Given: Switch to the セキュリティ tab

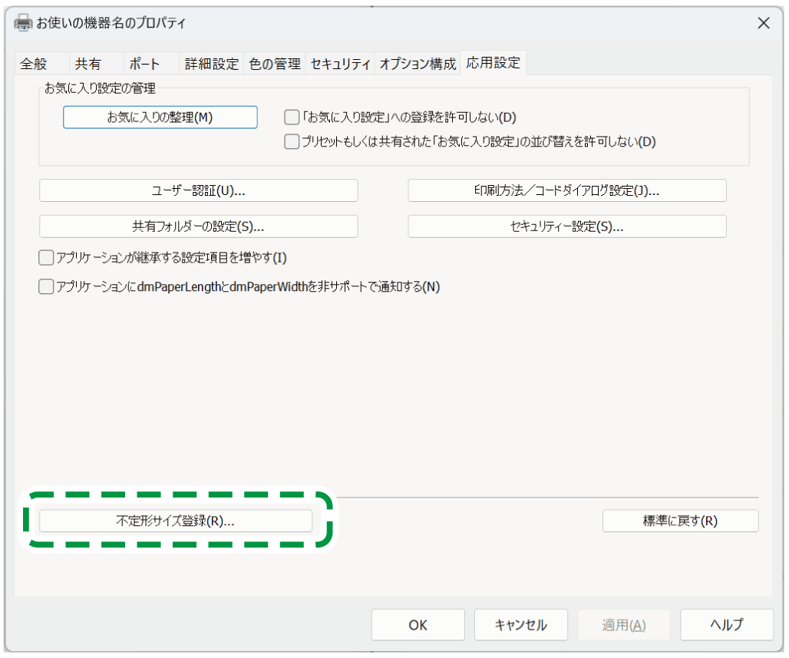Looking at the screenshot, I should (x=340, y=64).
